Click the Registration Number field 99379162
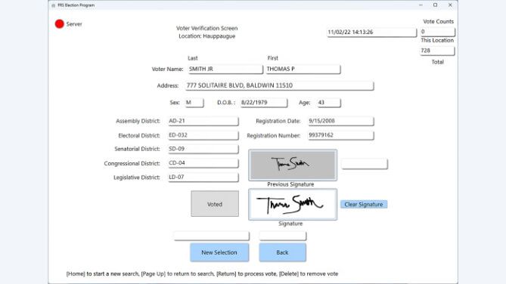This screenshot has width=506, height=284. (341, 135)
